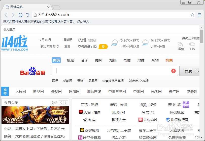Open 刘诗诗2亿泡汤 hot search
Screen dimensions: 205x141
(139, 81)
